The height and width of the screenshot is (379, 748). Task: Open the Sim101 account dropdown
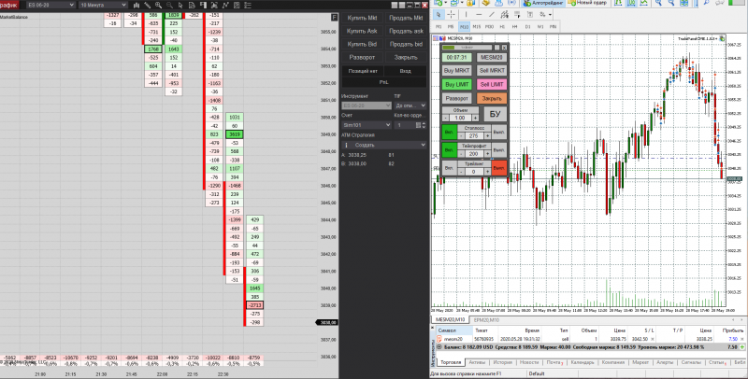tap(367, 125)
